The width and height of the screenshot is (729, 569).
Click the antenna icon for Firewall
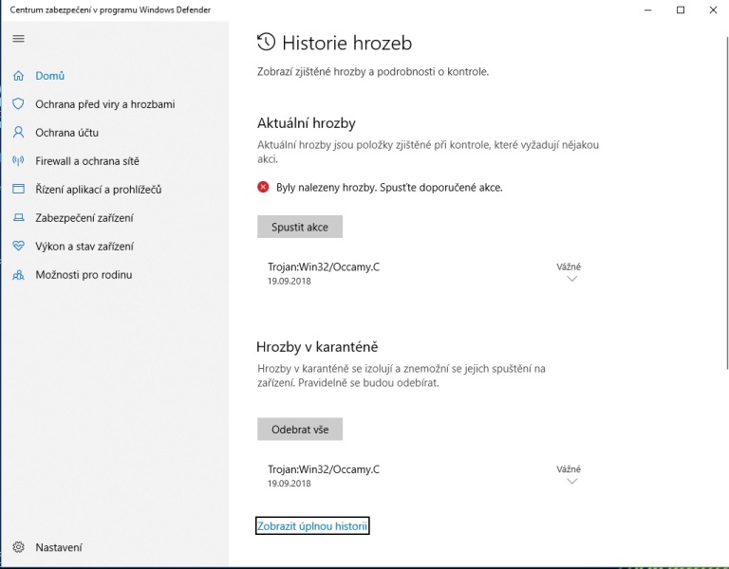tap(18, 160)
